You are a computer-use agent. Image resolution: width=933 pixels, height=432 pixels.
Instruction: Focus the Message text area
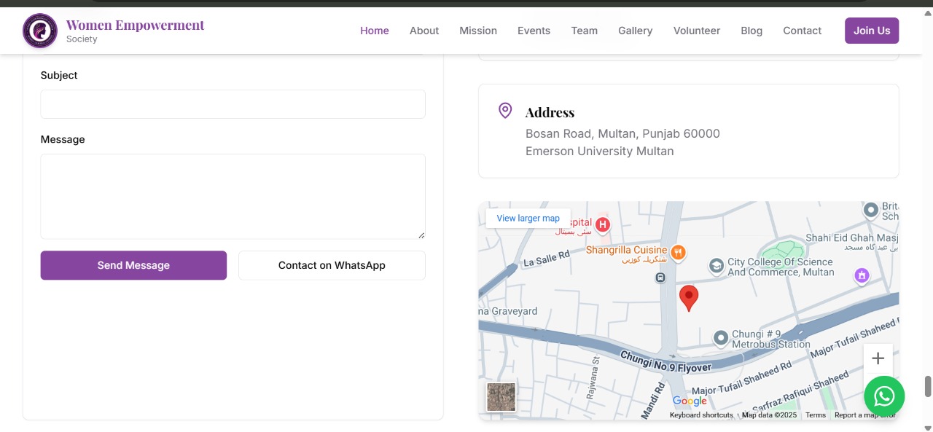pyautogui.click(x=233, y=196)
